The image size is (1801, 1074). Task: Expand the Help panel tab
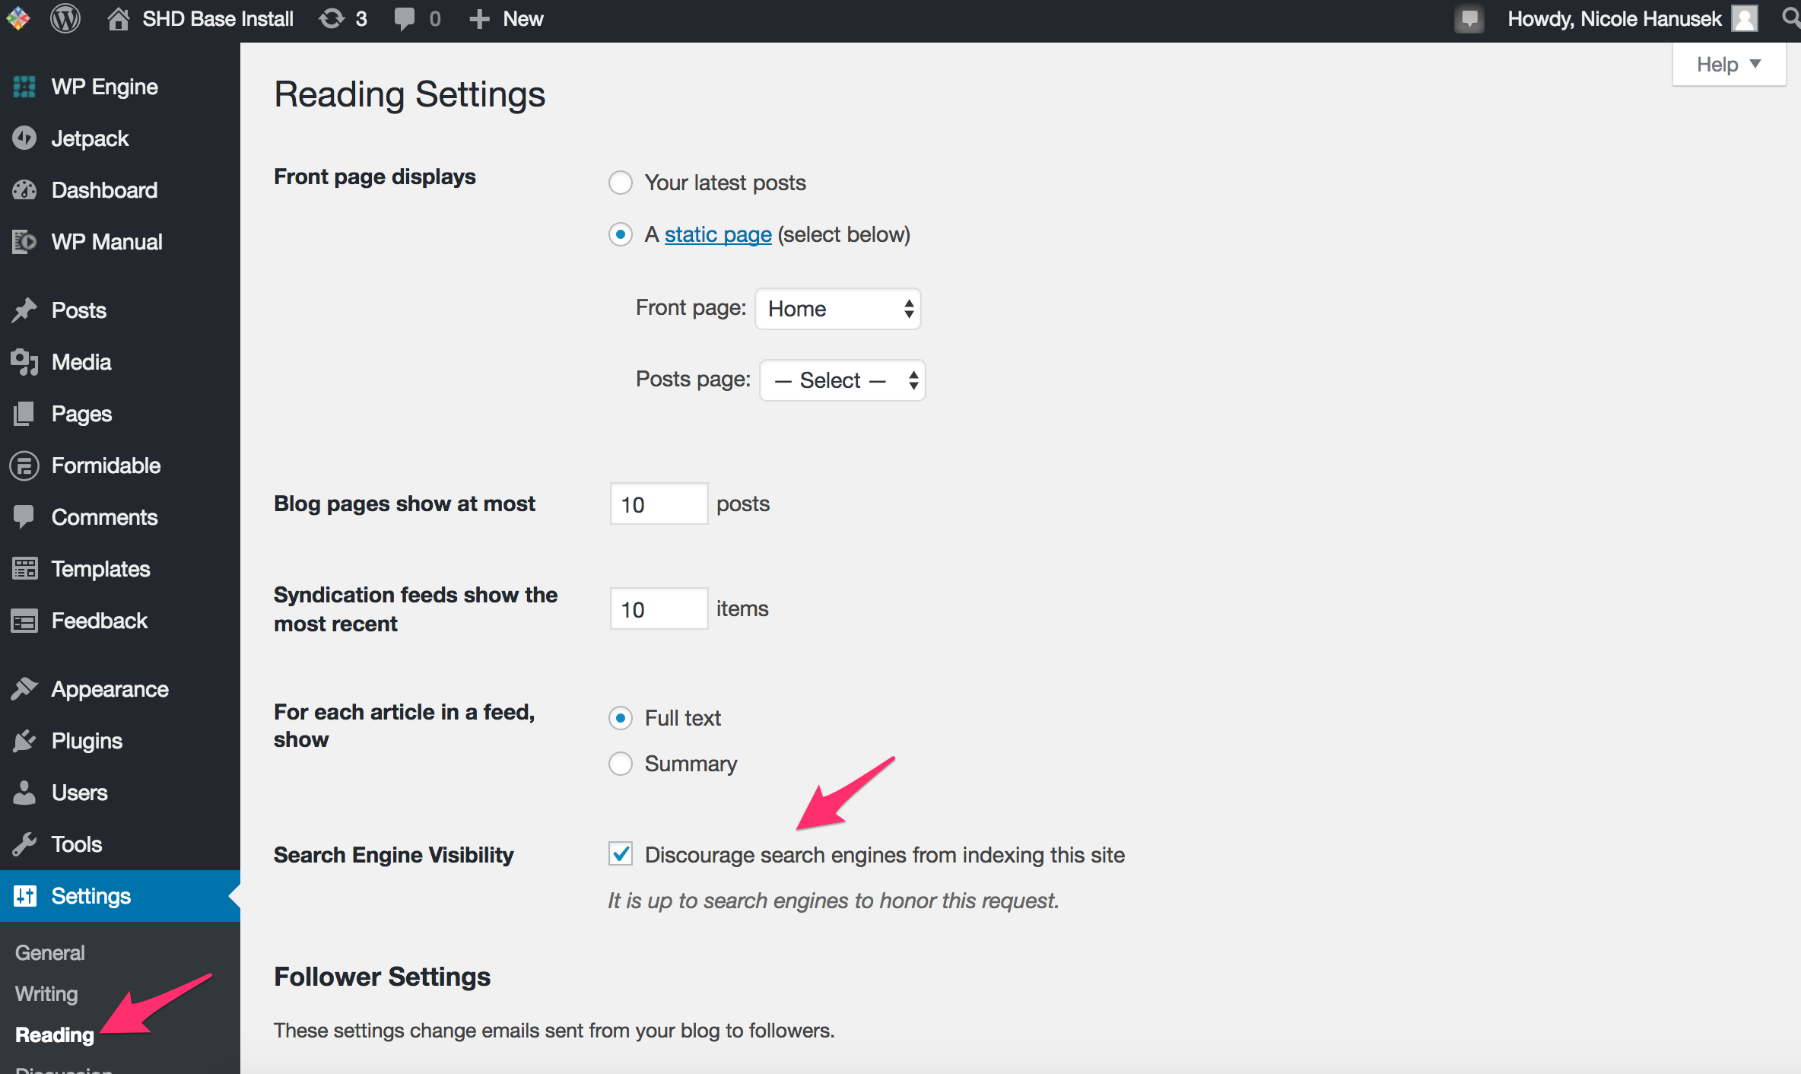1728,65
